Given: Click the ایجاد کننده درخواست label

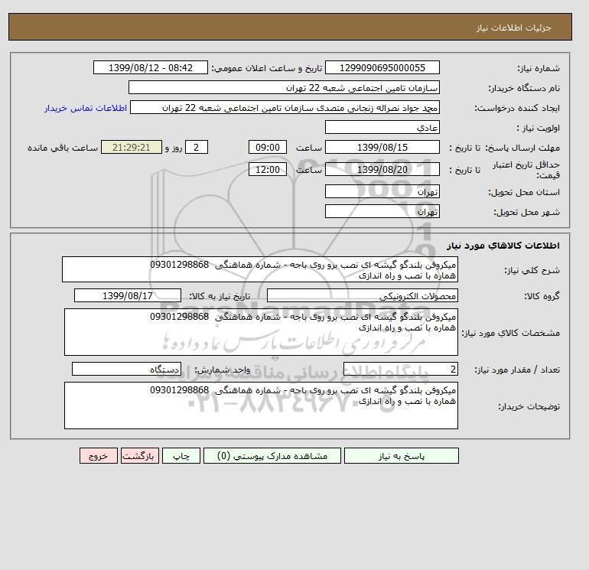Looking at the screenshot, I should coord(517,108).
